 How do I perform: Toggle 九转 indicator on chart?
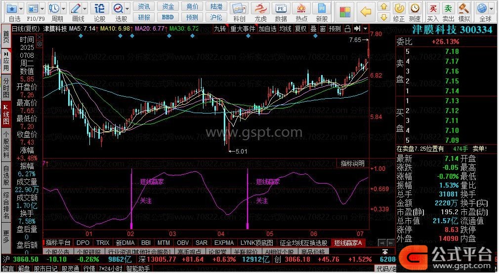coord(220,29)
